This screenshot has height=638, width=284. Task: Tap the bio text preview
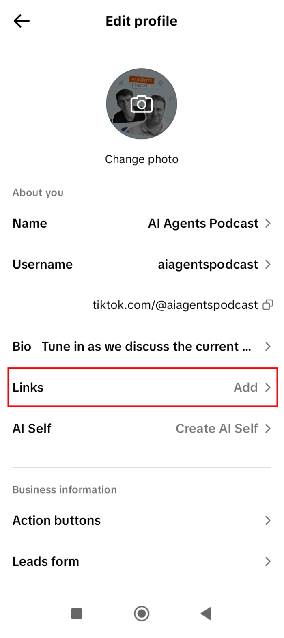point(146,346)
